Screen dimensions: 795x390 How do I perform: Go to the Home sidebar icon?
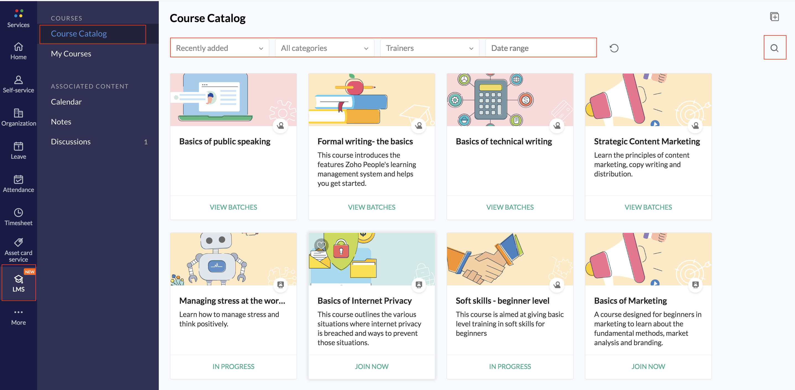[19, 47]
